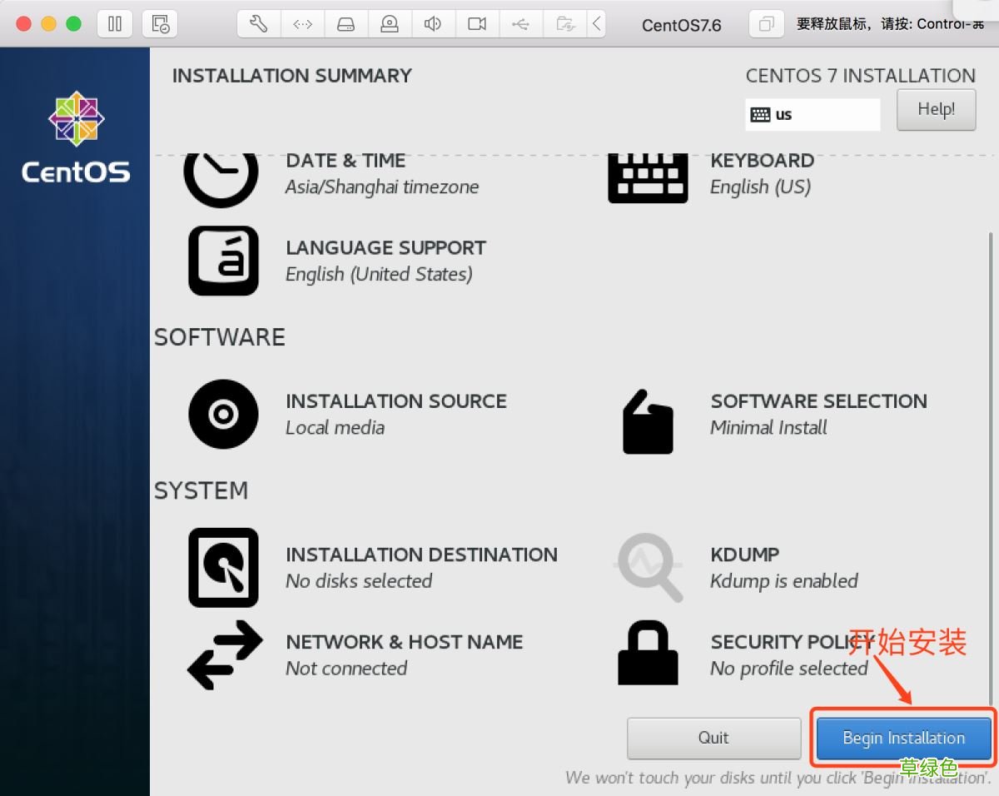Screen dimensions: 999x796
Task: Click the CD/DVD drive toolbar icon
Action: tap(346, 23)
